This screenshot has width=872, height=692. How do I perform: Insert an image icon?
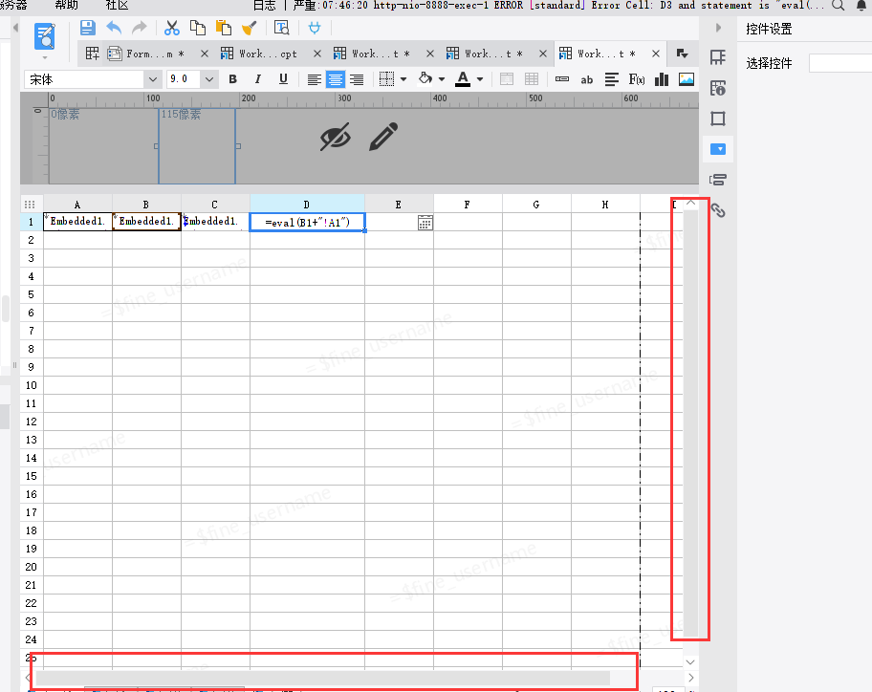click(x=687, y=79)
